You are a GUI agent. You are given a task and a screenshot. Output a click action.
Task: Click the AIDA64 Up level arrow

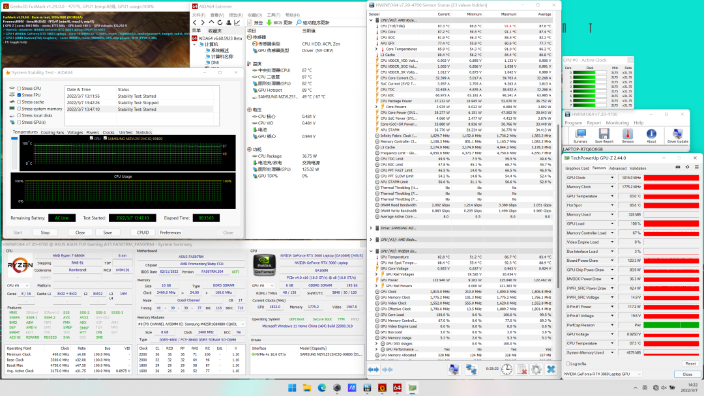coord(211,22)
